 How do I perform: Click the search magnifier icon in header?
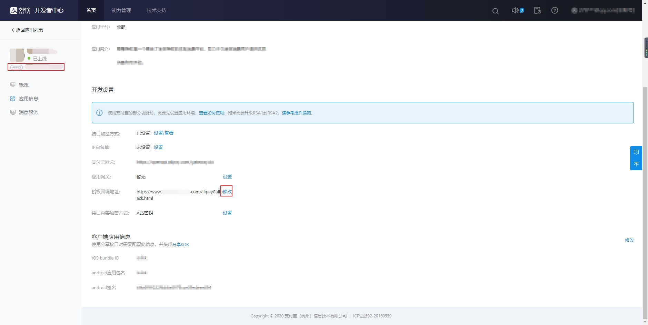pos(495,11)
